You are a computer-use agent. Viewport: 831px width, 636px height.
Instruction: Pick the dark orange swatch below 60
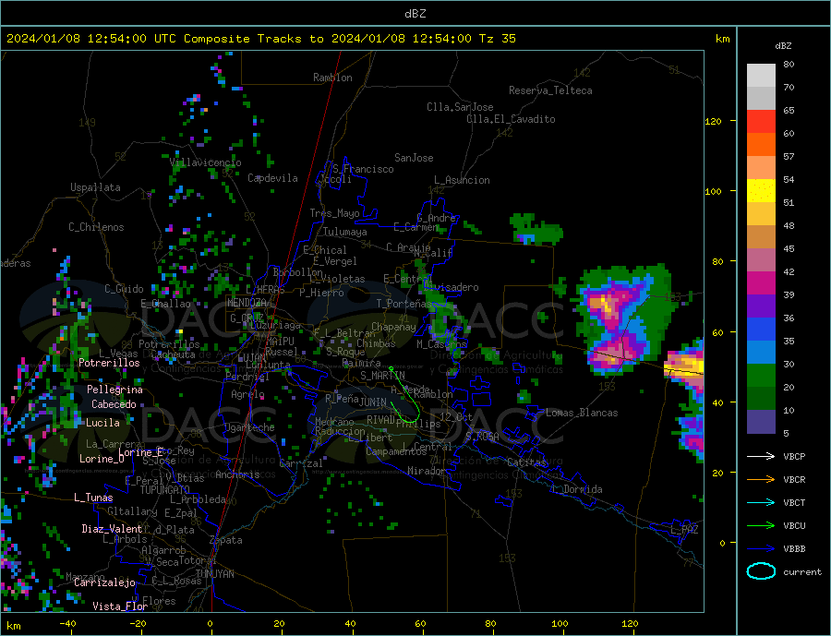tap(761, 145)
